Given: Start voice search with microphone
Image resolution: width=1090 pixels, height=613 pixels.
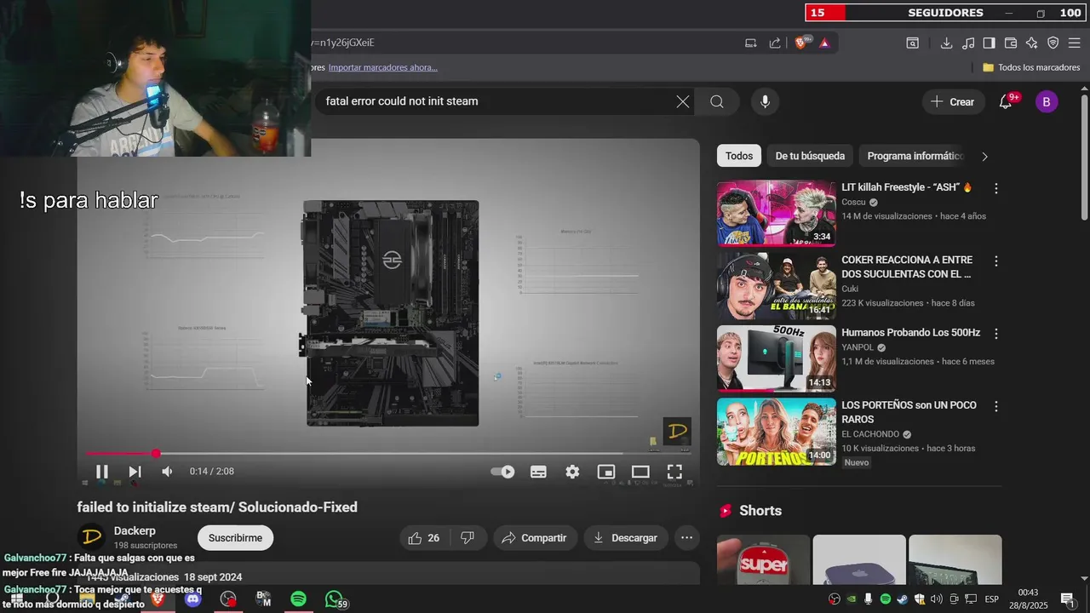Looking at the screenshot, I should coord(765,102).
